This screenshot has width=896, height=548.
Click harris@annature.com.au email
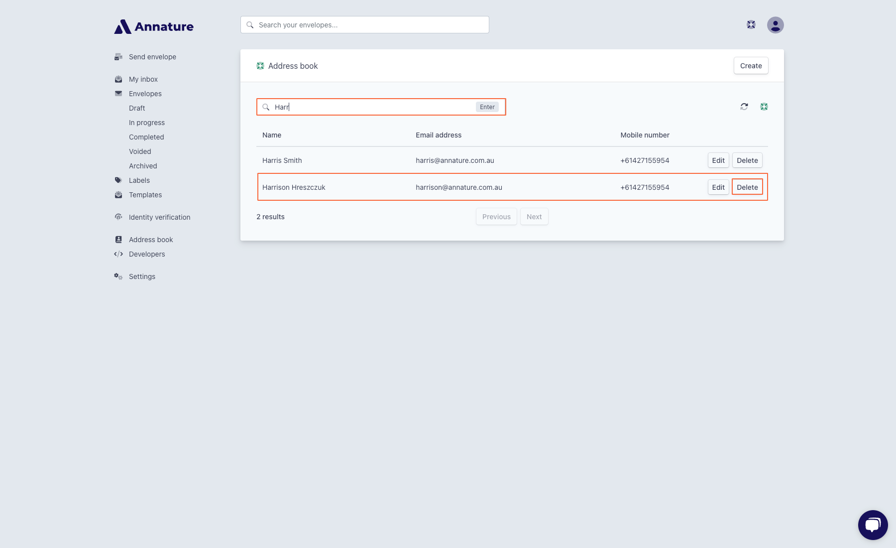pyautogui.click(x=455, y=160)
